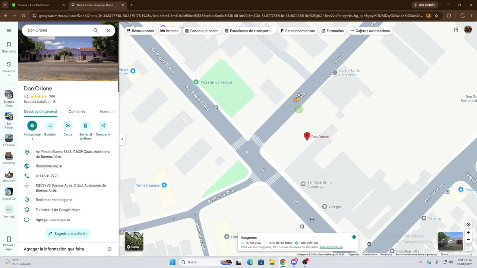Zoom out the map
Screen dimensions: 477x268
(x=468, y=240)
